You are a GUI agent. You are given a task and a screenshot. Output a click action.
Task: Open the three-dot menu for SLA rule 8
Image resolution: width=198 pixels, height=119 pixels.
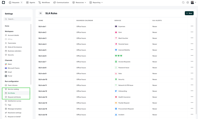point(192,68)
